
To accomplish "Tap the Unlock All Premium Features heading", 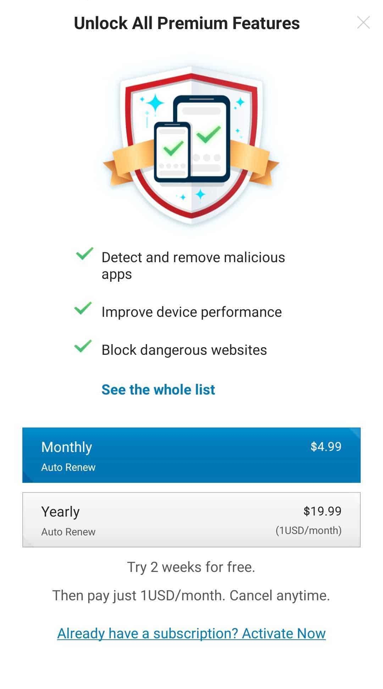I will pyautogui.click(x=187, y=23).
